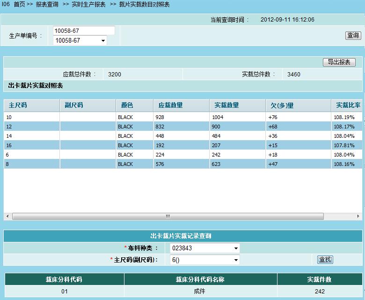365x300 pixels.
Task: Open 实时生产报表 breadcrumb link
Action: (88, 4)
